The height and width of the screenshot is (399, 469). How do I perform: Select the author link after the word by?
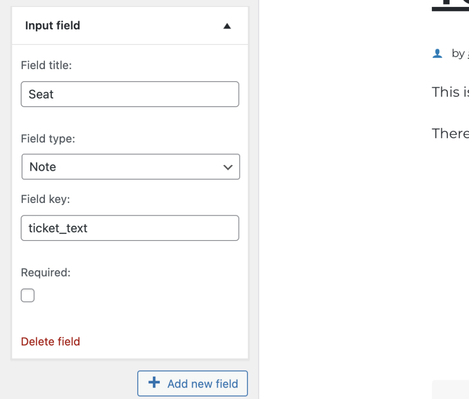coord(467,53)
